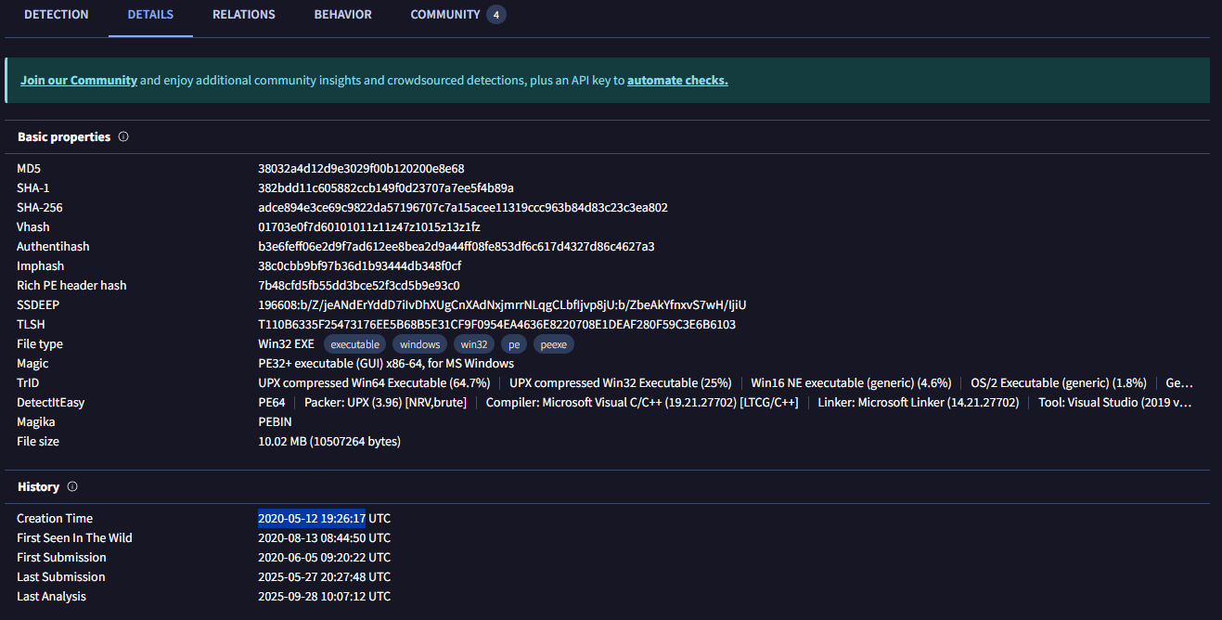Click the info icon beside History

tap(72, 486)
